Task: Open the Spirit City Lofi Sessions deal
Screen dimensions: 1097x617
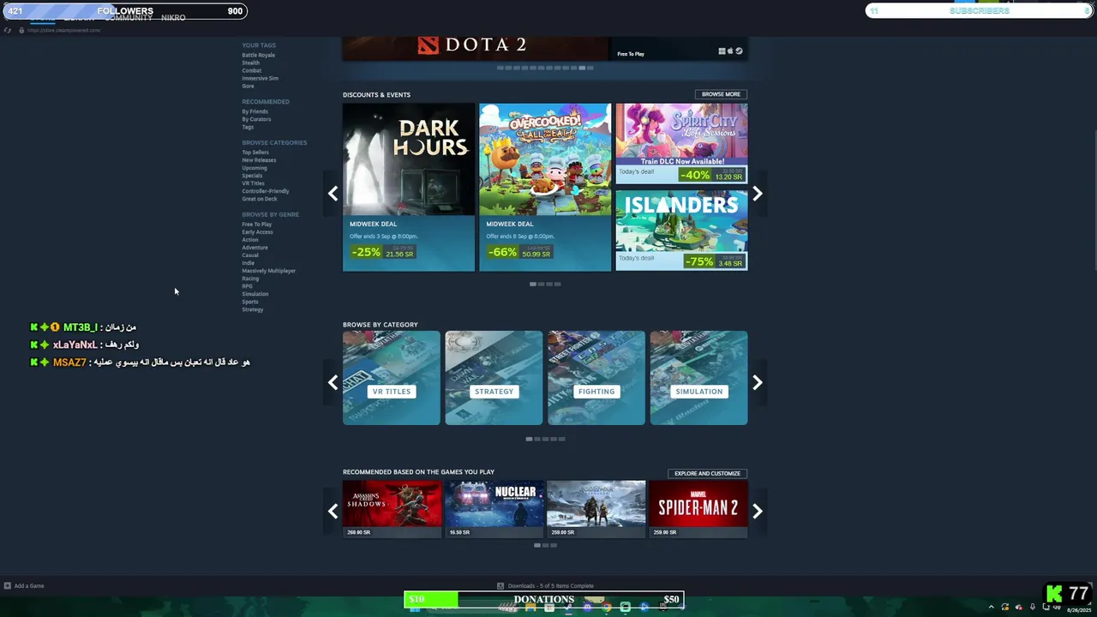Action: point(681,143)
